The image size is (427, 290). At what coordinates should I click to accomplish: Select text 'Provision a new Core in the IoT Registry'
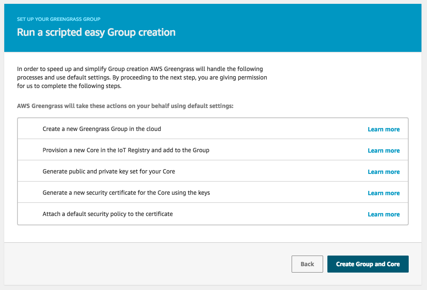[96, 150]
